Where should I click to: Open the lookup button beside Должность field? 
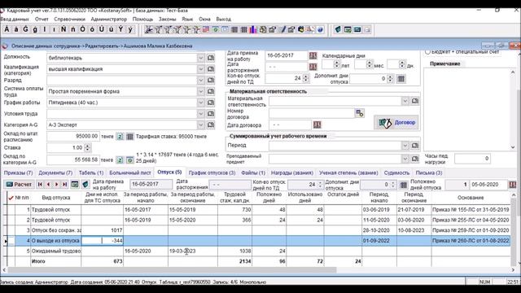pos(211,58)
